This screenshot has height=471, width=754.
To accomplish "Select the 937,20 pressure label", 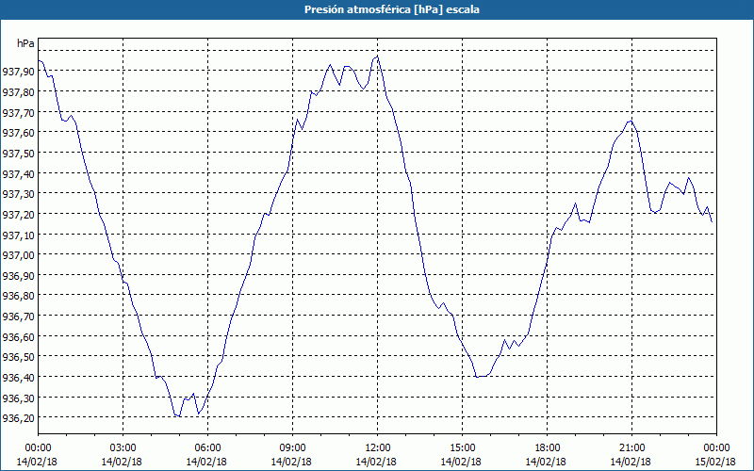I will 18,214.
